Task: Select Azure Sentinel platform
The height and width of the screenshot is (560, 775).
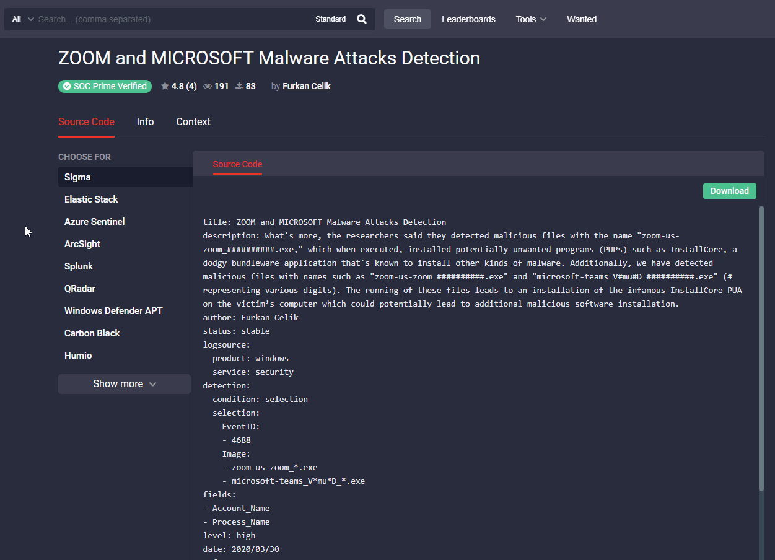Action: tap(94, 222)
